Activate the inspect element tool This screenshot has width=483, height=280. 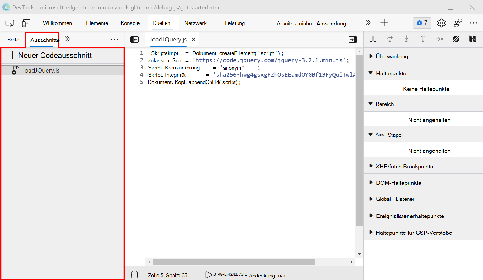10,23
